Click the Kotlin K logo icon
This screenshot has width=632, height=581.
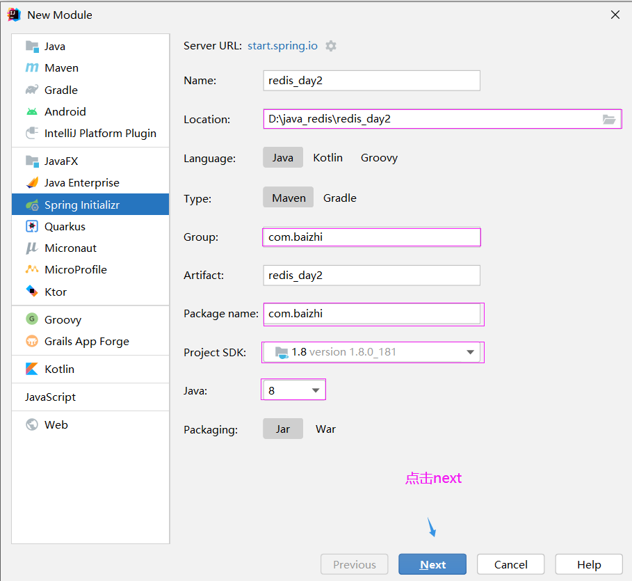pos(32,369)
